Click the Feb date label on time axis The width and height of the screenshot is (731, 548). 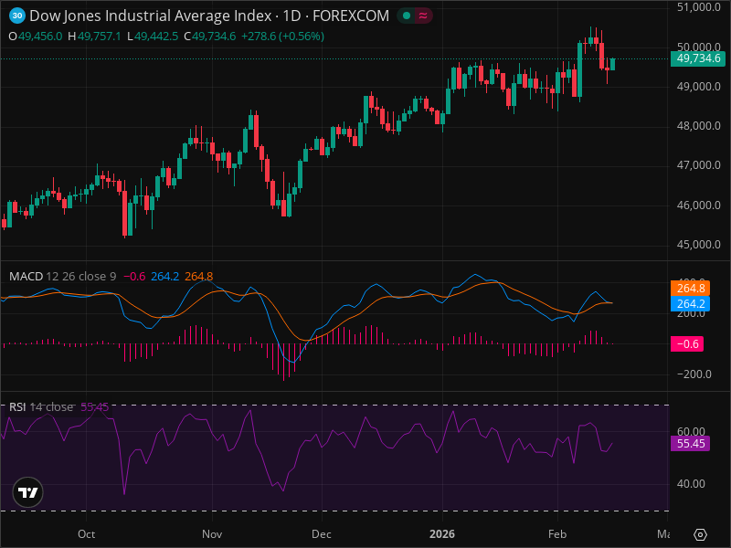coord(557,534)
